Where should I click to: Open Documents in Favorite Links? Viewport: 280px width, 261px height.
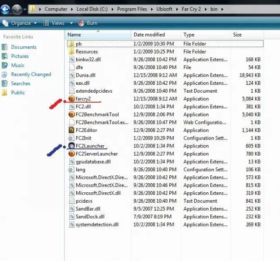pyautogui.click(x=24, y=47)
